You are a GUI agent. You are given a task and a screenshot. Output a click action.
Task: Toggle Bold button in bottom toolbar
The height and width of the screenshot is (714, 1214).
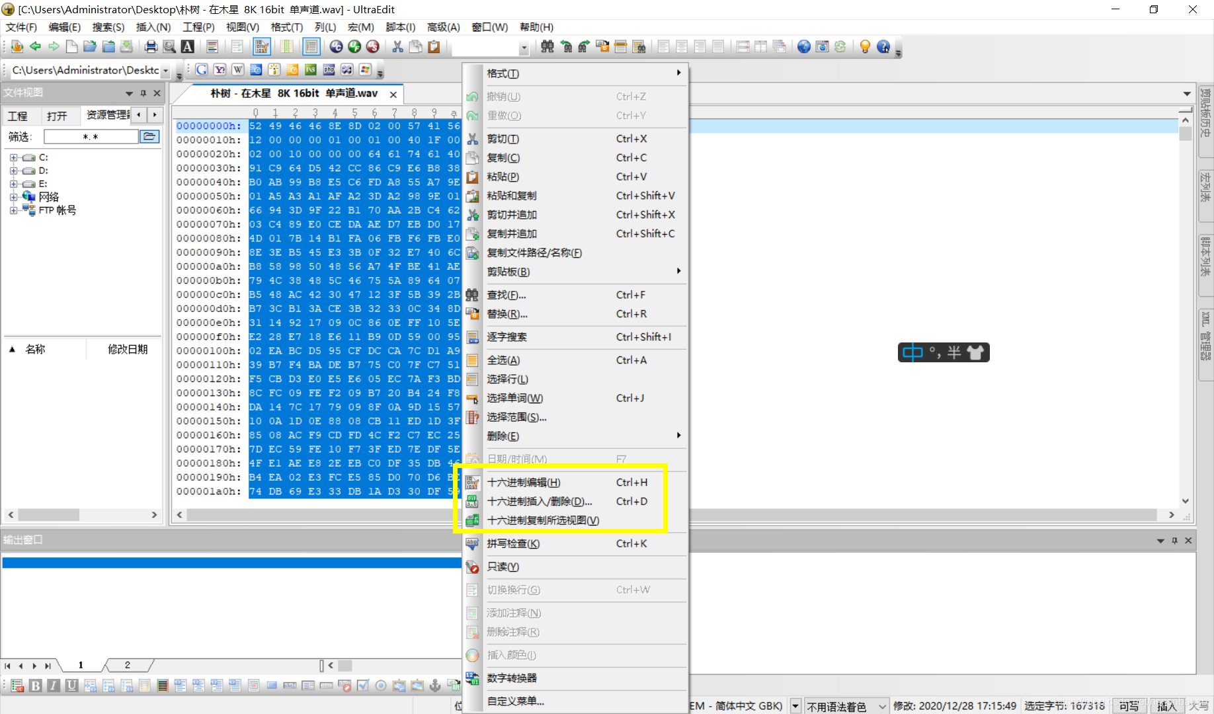click(x=36, y=686)
